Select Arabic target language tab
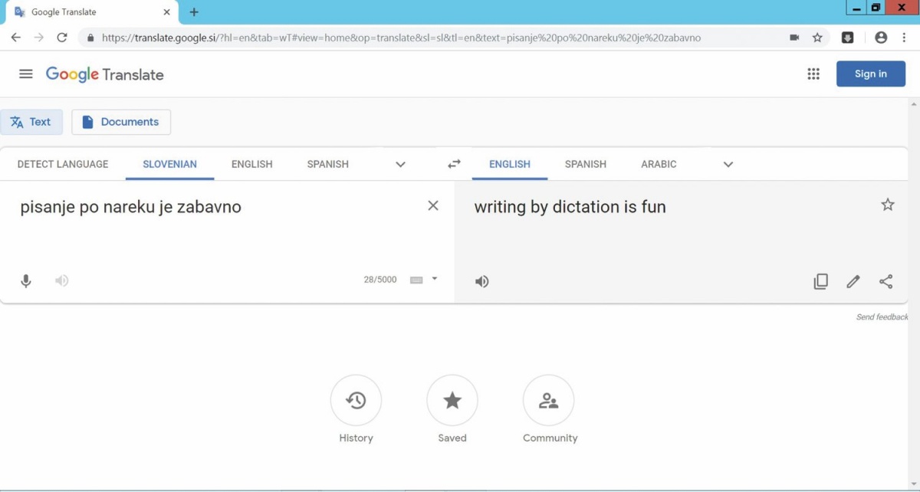Image resolution: width=920 pixels, height=492 pixels. tap(659, 164)
